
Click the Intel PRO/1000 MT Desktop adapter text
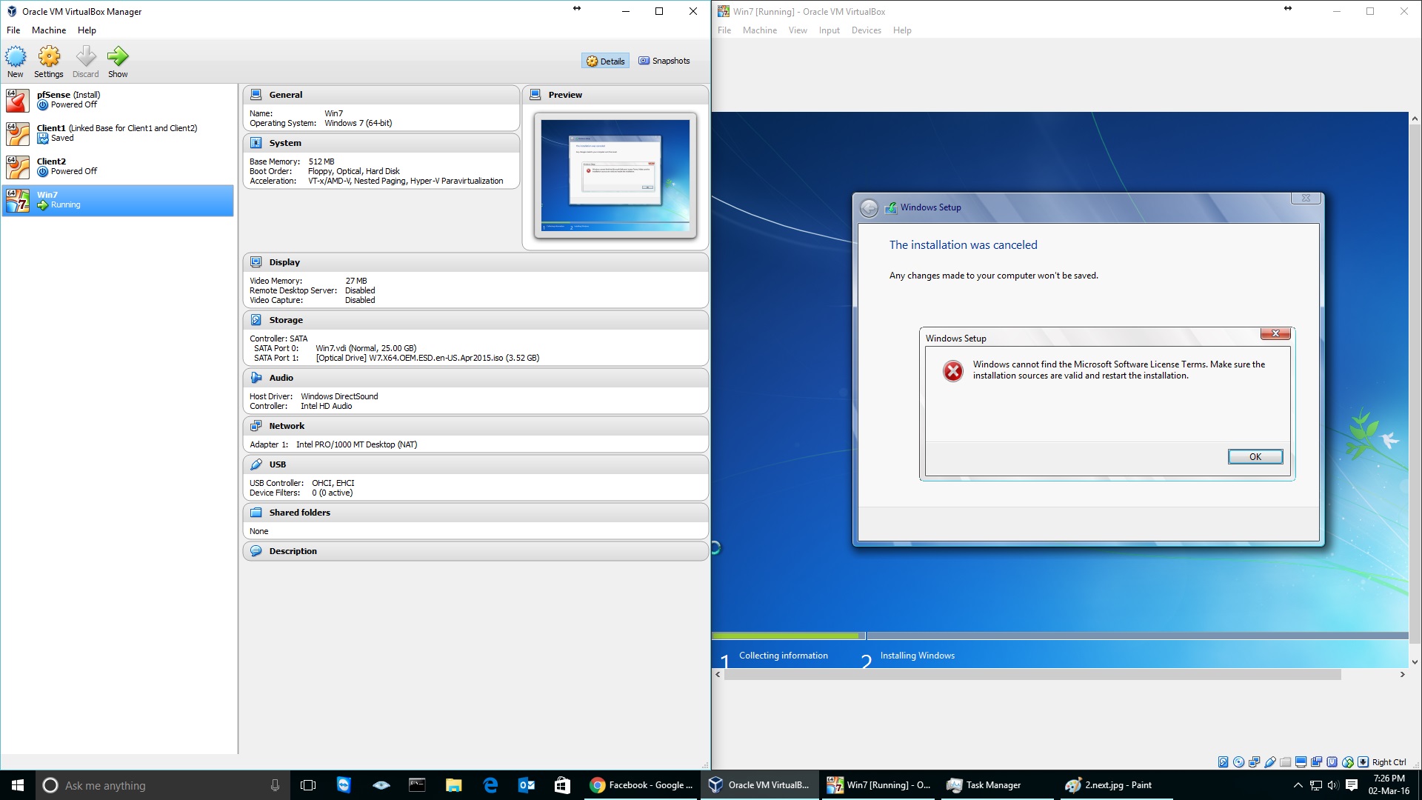[356, 444]
